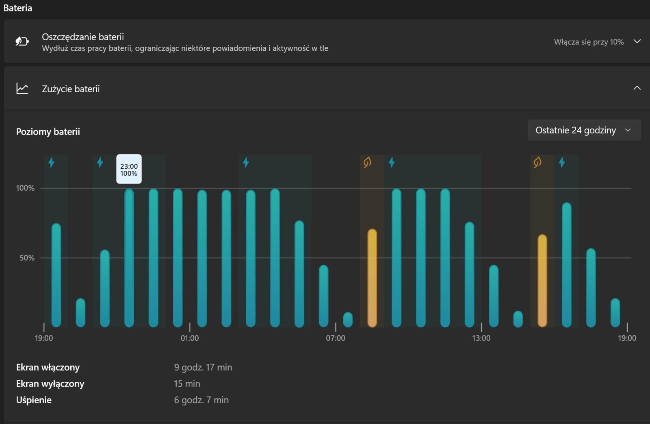The image size is (650, 424).
Task: Click the 23:00 100% tooltip box
Action: click(129, 169)
